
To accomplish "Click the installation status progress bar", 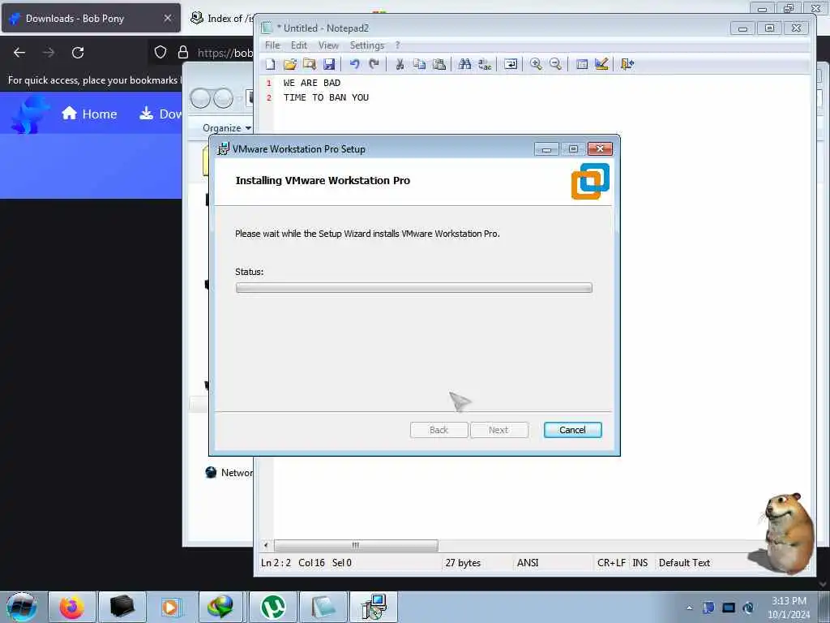I will click(x=414, y=288).
